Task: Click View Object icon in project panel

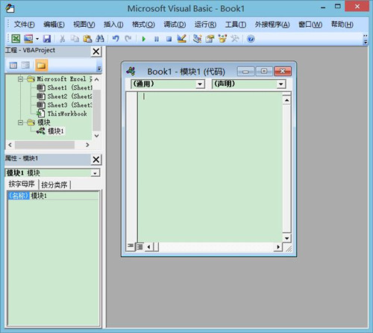Action: coord(25,66)
